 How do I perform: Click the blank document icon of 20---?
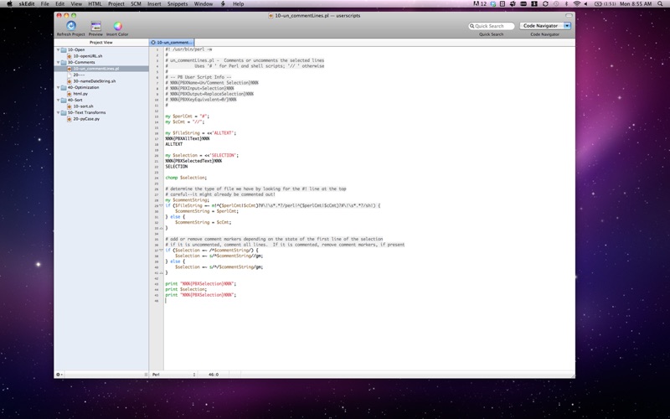click(70, 75)
